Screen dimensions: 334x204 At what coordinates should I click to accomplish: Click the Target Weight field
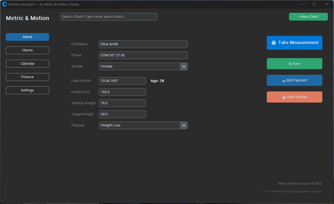pyautogui.click(x=123, y=114)
